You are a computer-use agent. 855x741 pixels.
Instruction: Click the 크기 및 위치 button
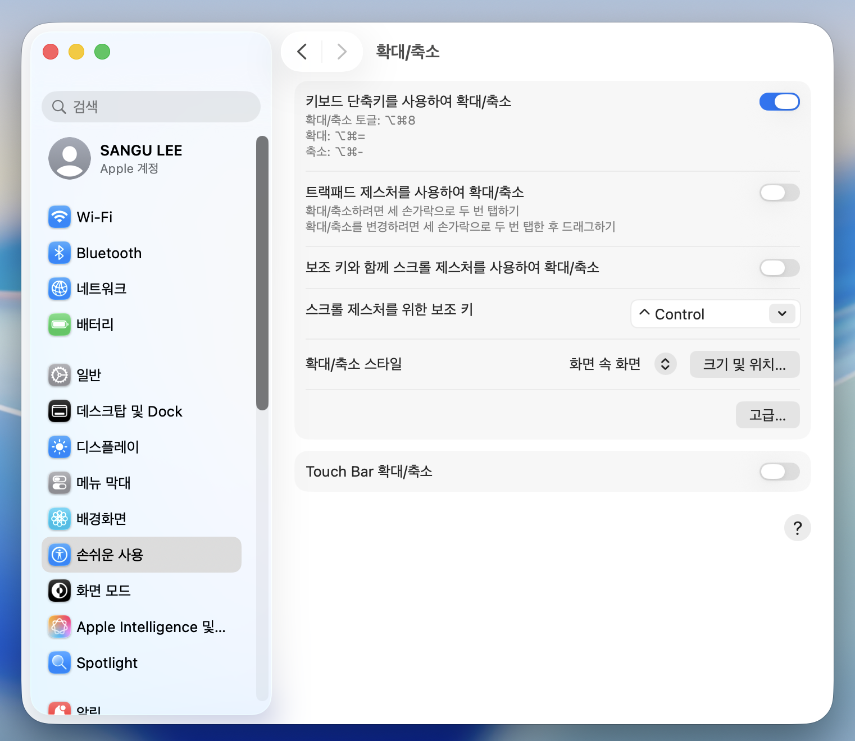pos(744,364)
